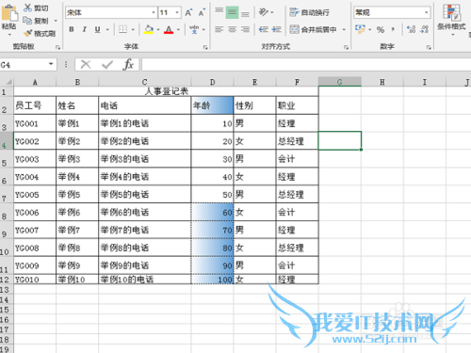Increase font size with large A icon

188,12
